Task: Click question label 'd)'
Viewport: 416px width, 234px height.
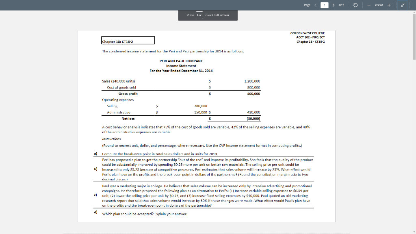Action: point(95,212)
